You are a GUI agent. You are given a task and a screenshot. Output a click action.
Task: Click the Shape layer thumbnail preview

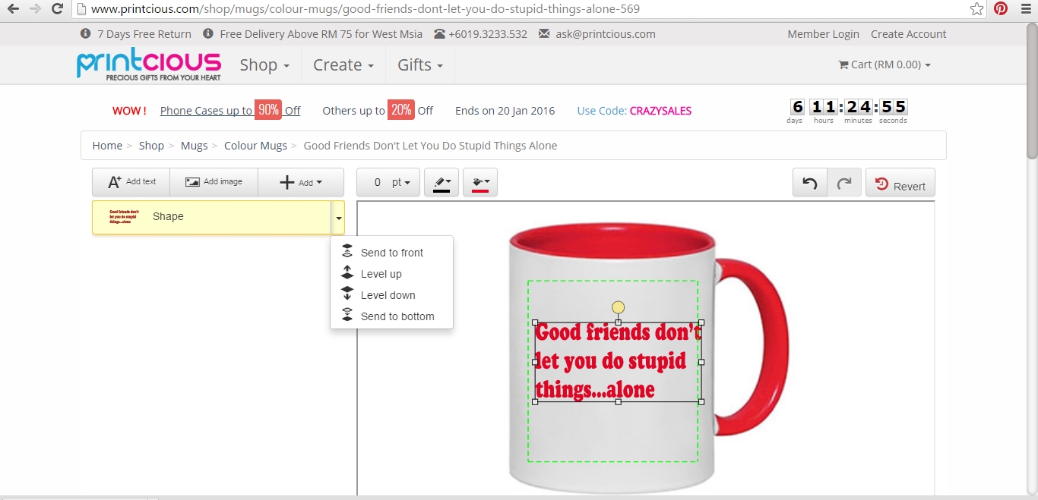[x=124, y=217]
